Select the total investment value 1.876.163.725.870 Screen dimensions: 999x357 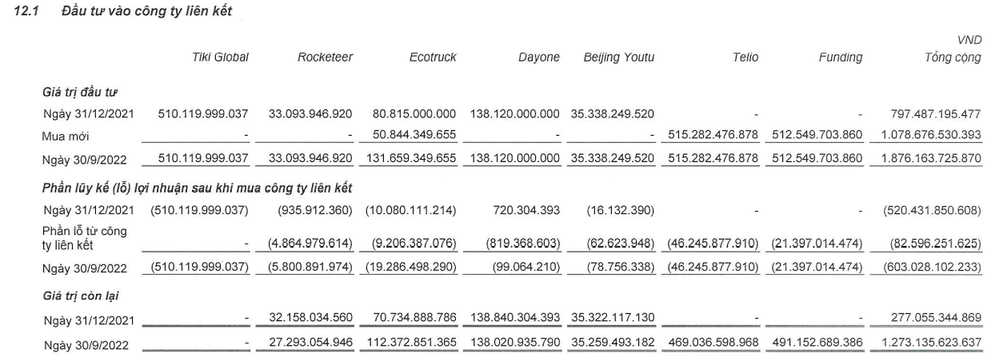pyautogui.click(x=930, y=158)
